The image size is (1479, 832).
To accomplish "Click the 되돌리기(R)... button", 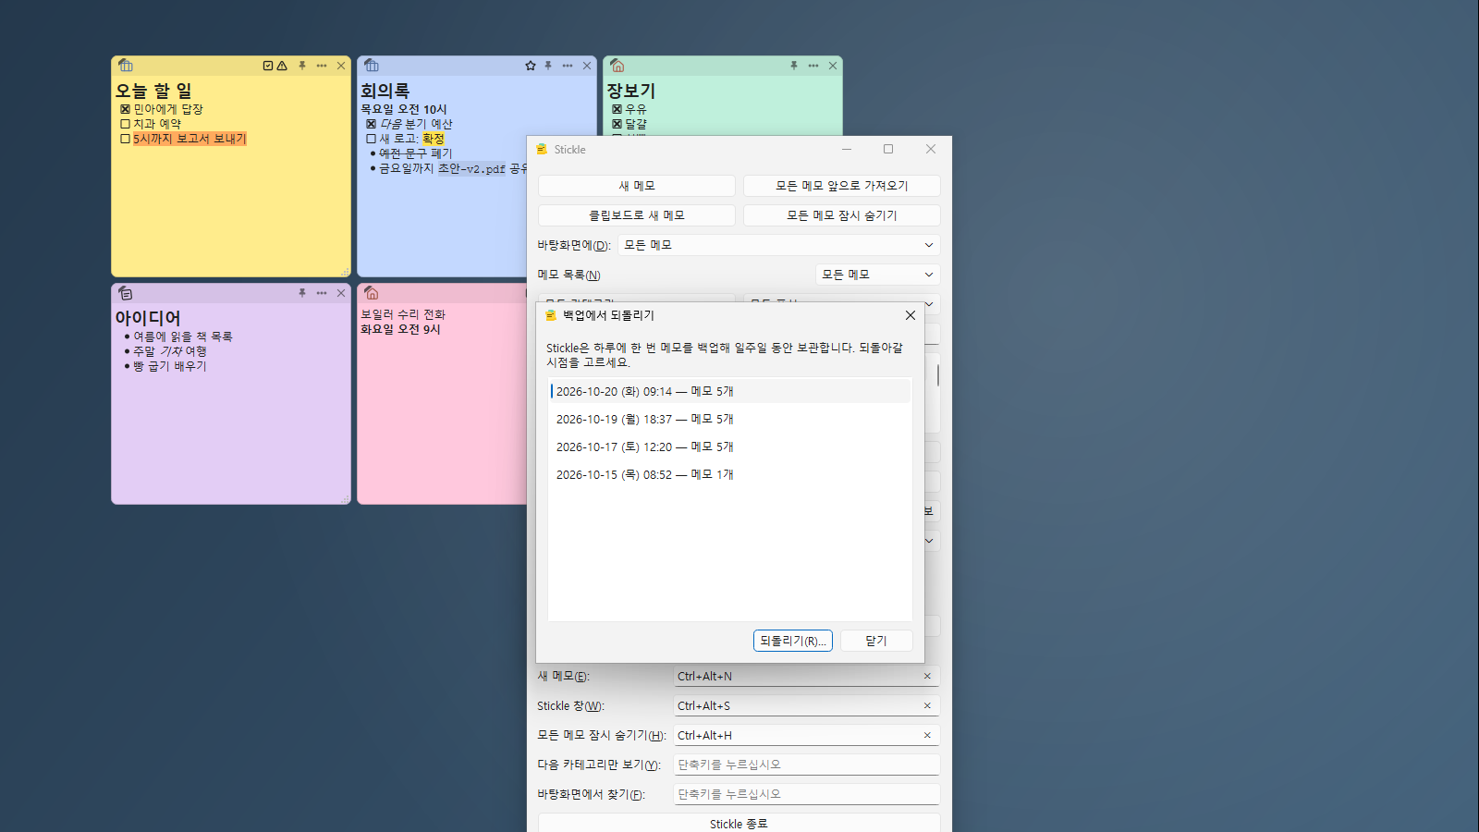I will tap(793, 641).
